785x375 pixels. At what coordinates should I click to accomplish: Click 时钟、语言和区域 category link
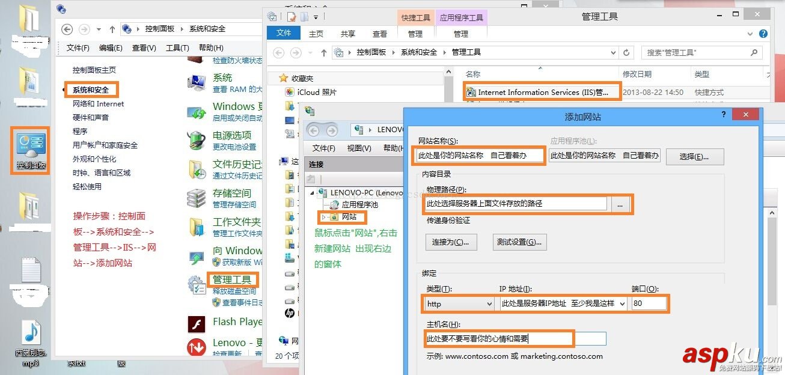(102, 172)
